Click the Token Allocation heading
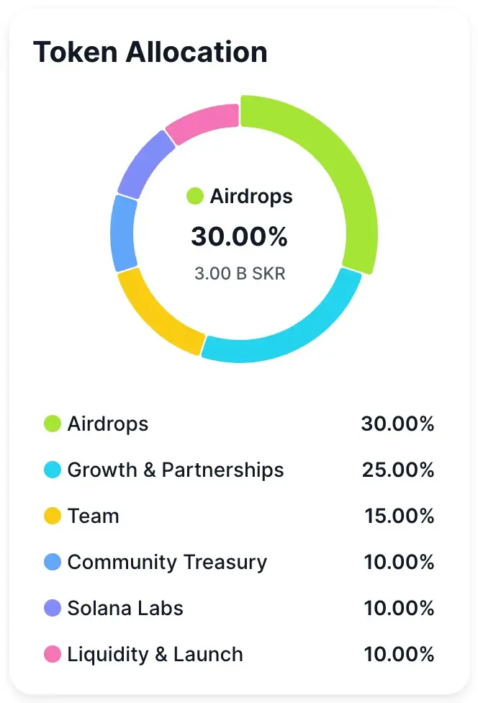 pos(150,53)
